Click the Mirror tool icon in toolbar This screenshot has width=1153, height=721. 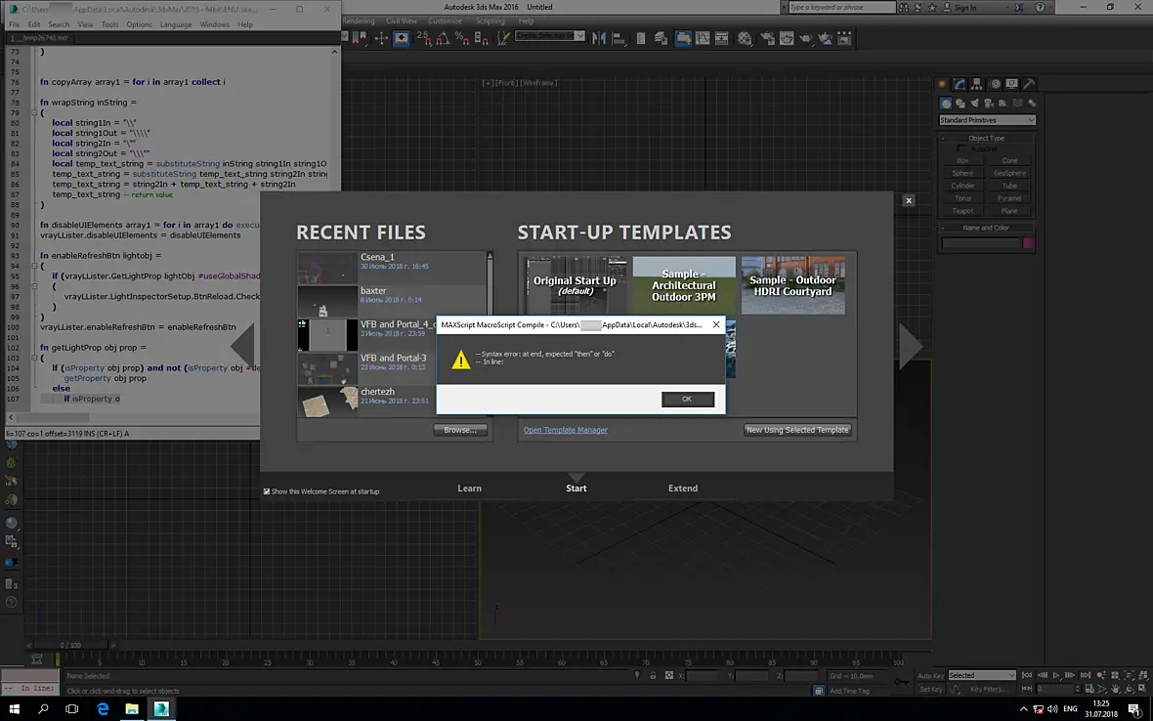[599, 38]
